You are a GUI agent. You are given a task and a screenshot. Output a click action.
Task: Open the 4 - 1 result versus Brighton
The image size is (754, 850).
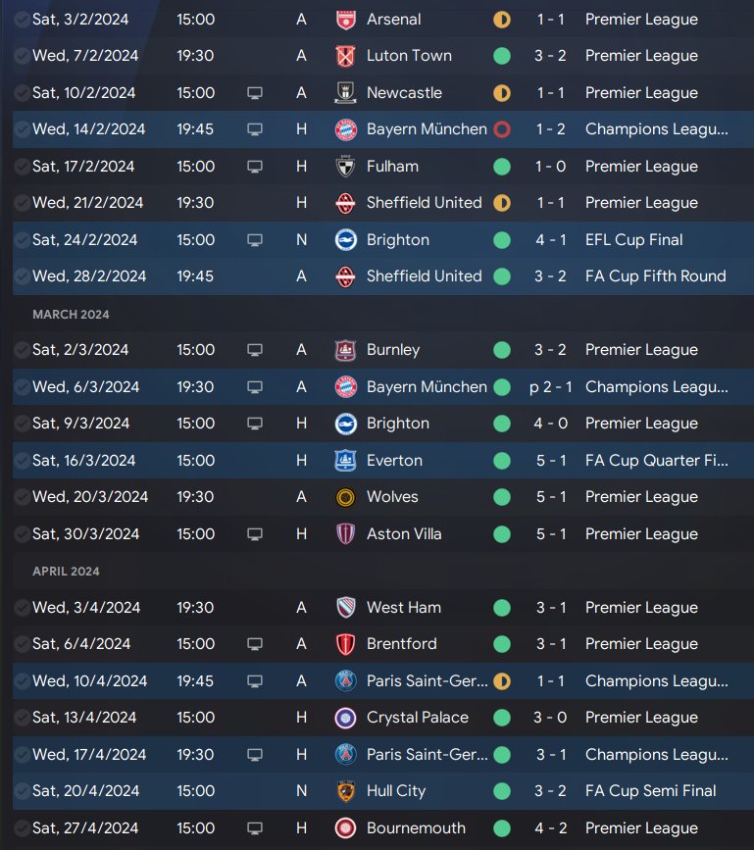pos(549,240)
